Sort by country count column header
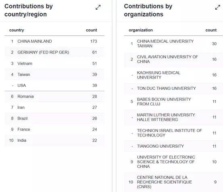 [x=92, y=30]
